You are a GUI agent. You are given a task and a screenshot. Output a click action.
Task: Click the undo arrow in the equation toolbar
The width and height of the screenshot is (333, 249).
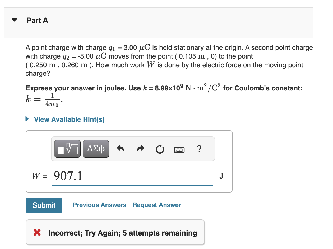pyautogui.click(x=121, y=149)
